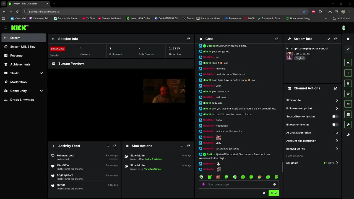
Task: Toggle the channel actions camera icon in right sidebar
Action: point(348,114)
